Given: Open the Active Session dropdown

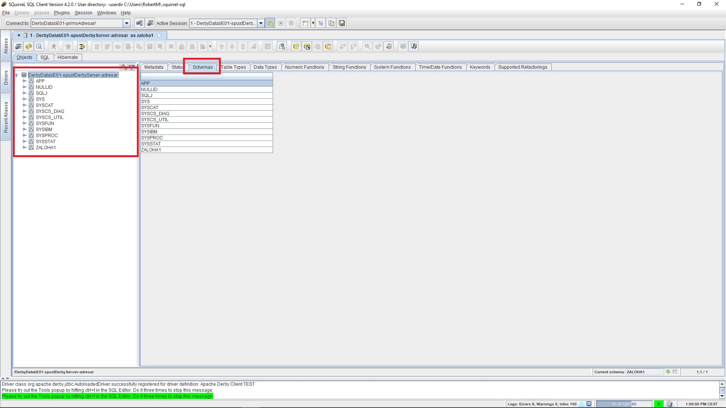Looking at the screenshot, I should coord(261,23).
